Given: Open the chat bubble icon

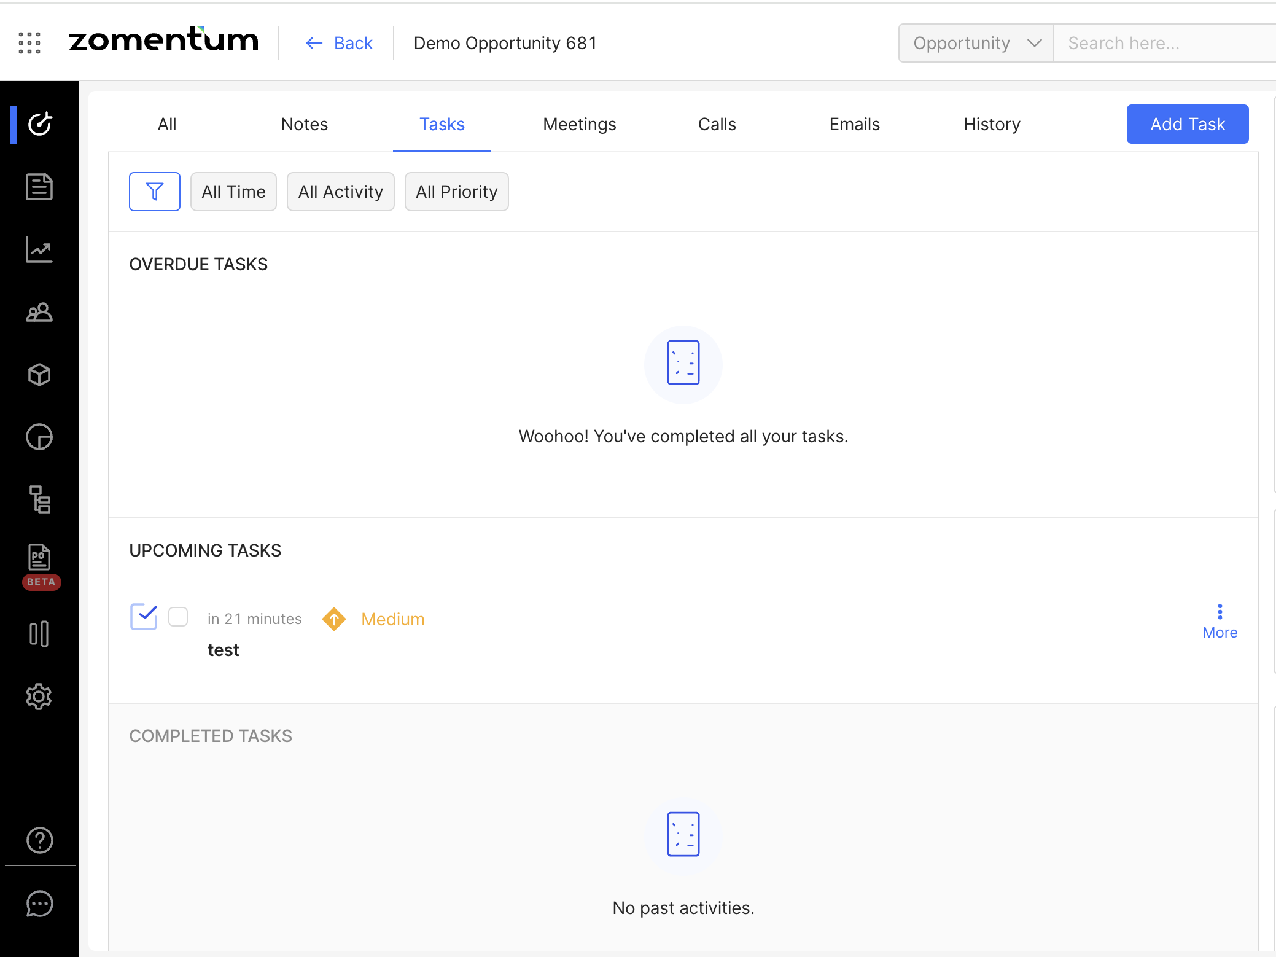Looking at the screenshot, I should 39,904.
